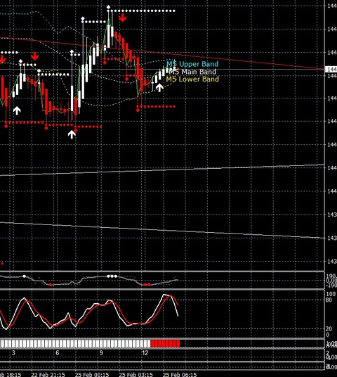Click the red sell arrow above the 22 Feb candles
The height and width of the screenshot is (377, 337).
[35, 56]
